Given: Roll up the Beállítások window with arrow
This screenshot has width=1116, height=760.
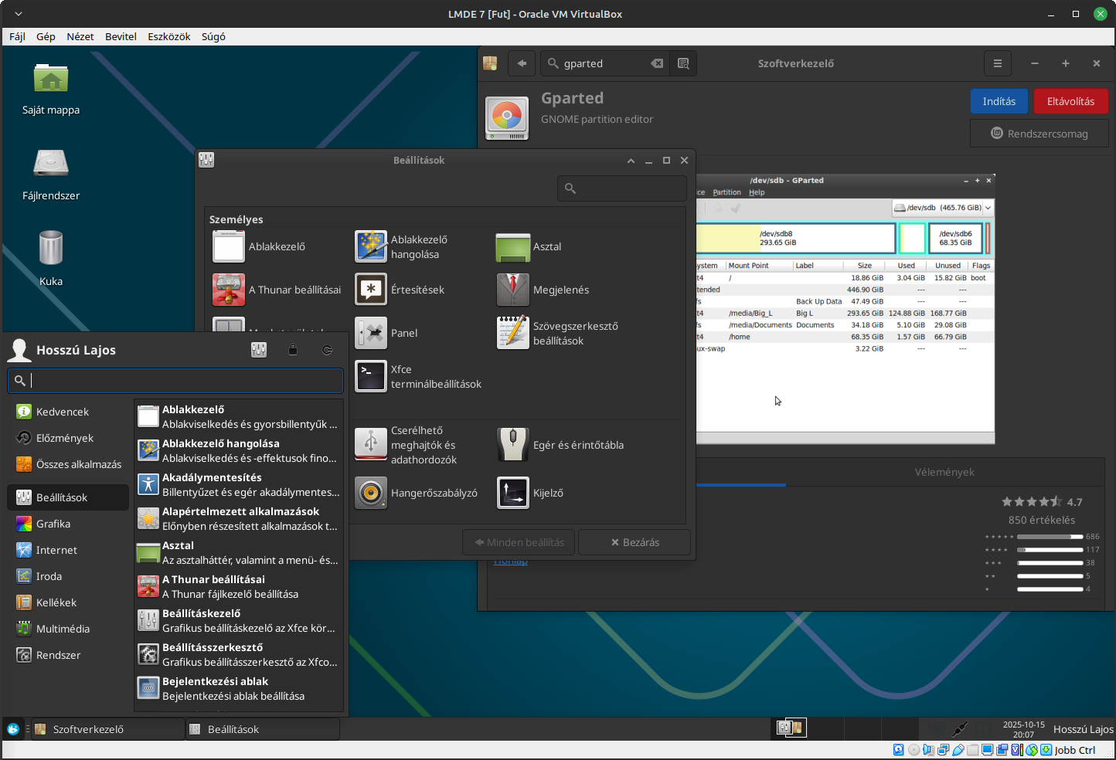Looking at the screenshot, I should pyautogui.click(x=631, y=161).
